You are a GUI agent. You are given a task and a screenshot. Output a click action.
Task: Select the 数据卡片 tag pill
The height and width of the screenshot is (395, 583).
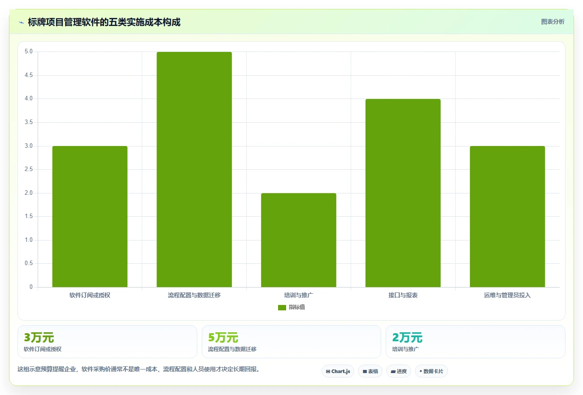click(x=431, y=371)
